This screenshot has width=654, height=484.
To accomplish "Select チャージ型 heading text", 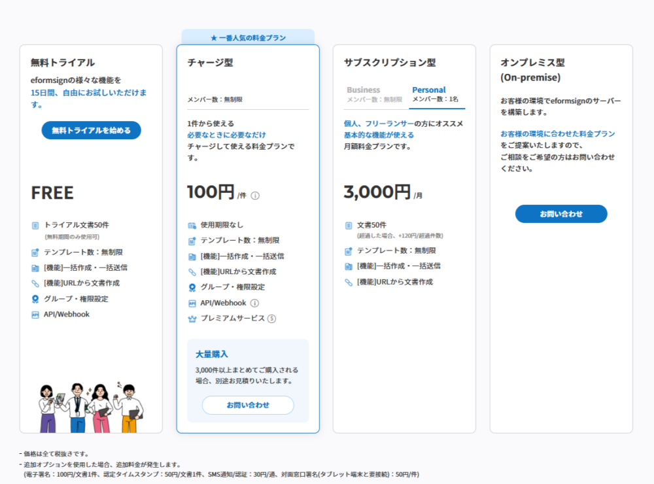I will pyautogui.click(x=210, y=63).
